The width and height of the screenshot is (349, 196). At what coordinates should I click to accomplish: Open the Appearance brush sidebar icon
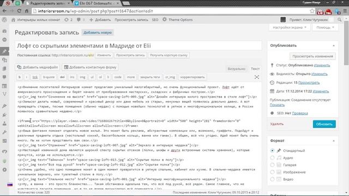point(4,106)
